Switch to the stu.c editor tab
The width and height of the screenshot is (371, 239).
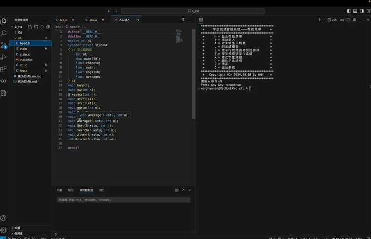click(95, 20)
